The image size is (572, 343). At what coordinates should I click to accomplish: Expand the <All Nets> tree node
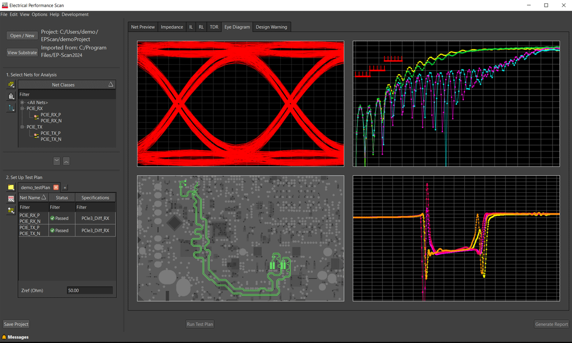(22, 103)
